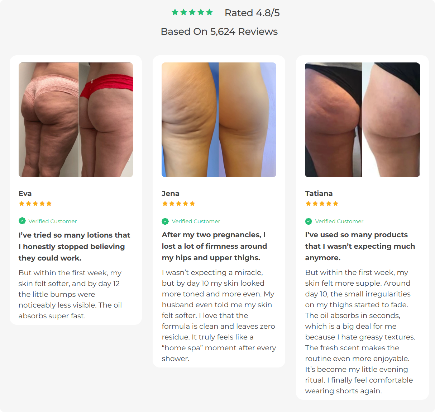Click Tatiana's headline about many products
Screen dimensions: 435x412
(360, 246)
